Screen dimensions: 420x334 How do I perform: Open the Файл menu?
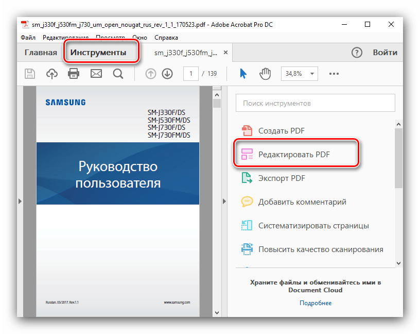pos(28,38)
